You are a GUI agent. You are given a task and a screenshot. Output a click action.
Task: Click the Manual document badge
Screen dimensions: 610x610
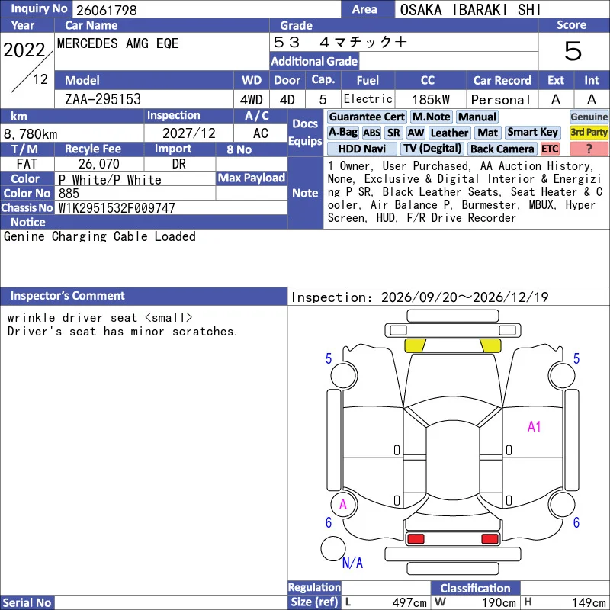477,117
